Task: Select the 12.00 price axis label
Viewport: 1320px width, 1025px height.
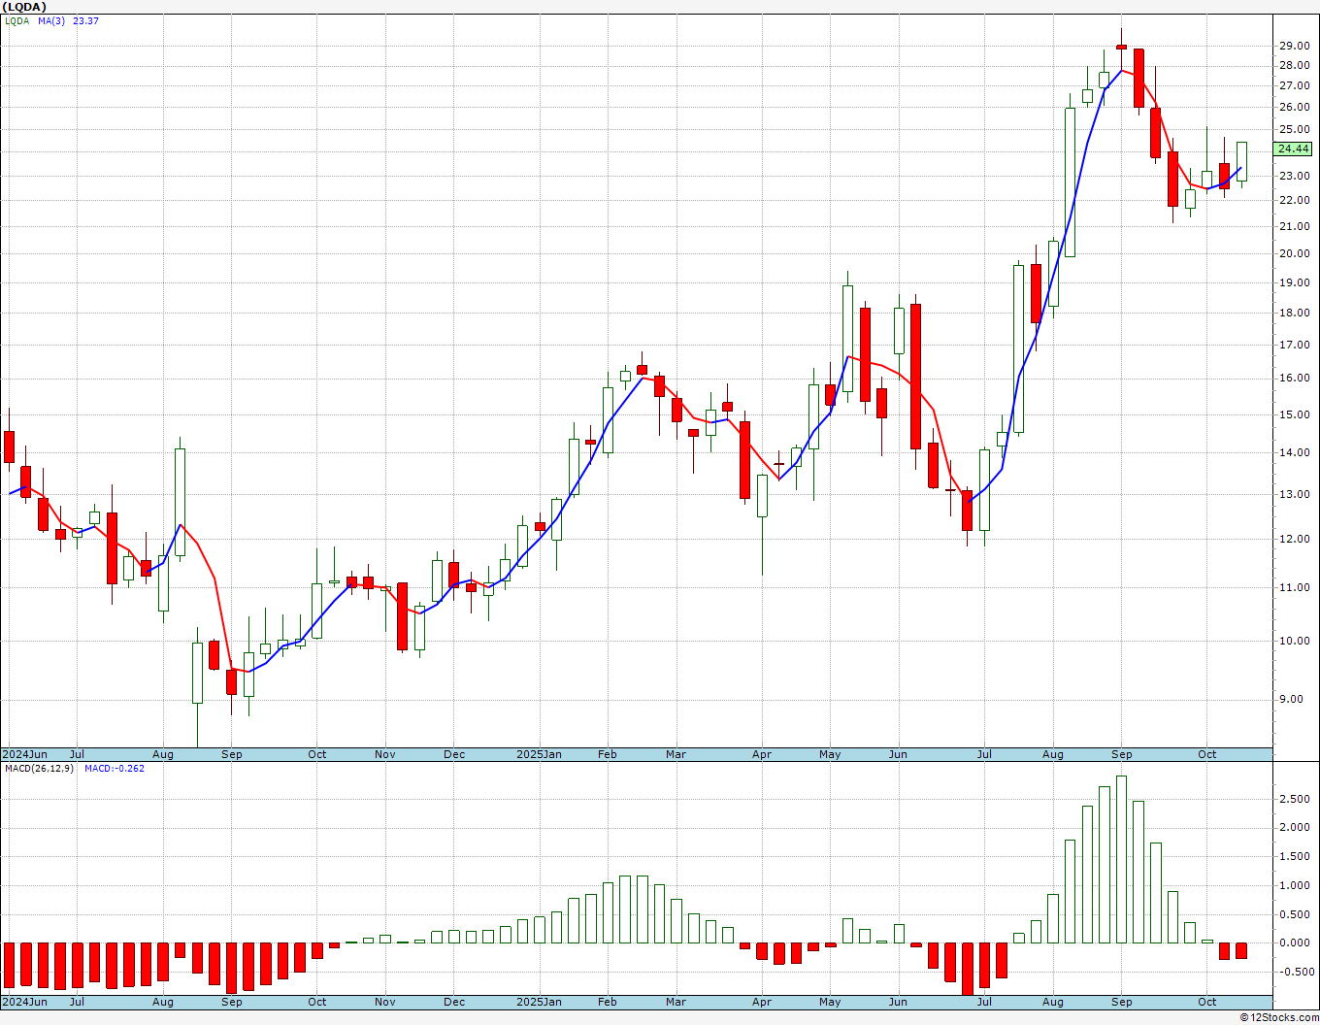Action: 1293,539
